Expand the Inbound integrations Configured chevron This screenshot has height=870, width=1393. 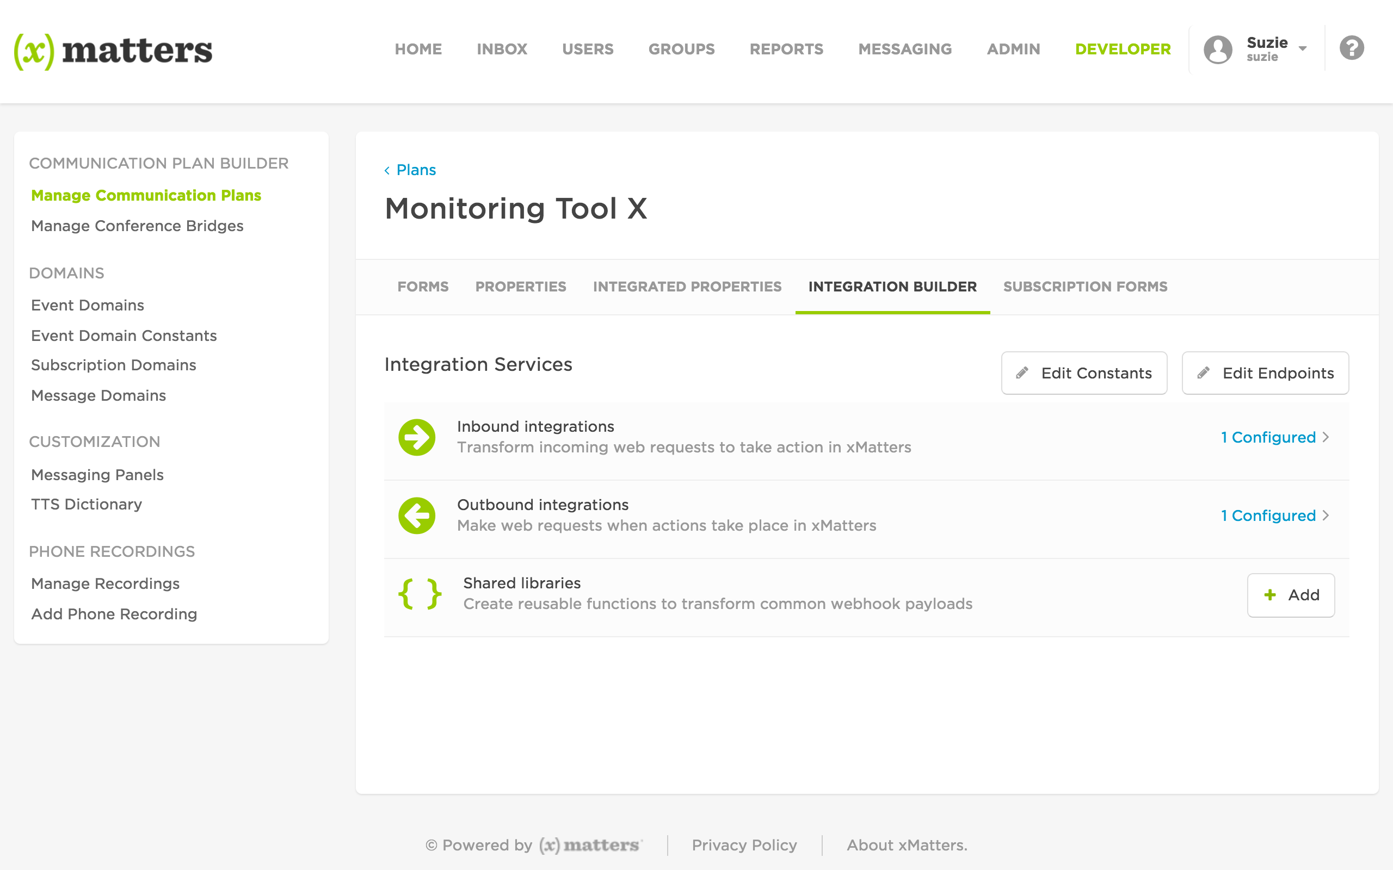click(x=1326, y=437)
